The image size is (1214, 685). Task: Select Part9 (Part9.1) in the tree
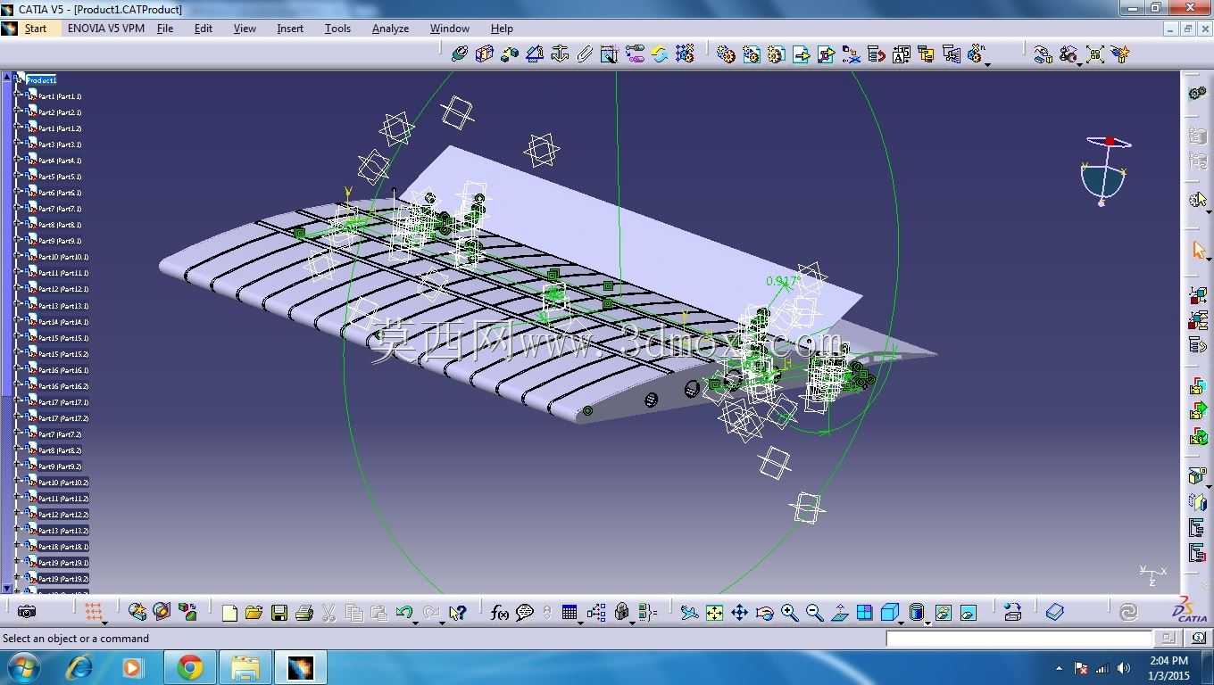(60, 241)
